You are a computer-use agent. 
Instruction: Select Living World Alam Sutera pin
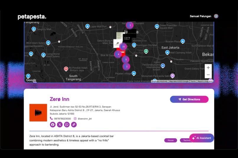[43, 55]
